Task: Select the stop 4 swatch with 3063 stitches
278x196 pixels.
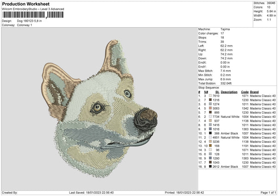Action: (x=210, y=108)
